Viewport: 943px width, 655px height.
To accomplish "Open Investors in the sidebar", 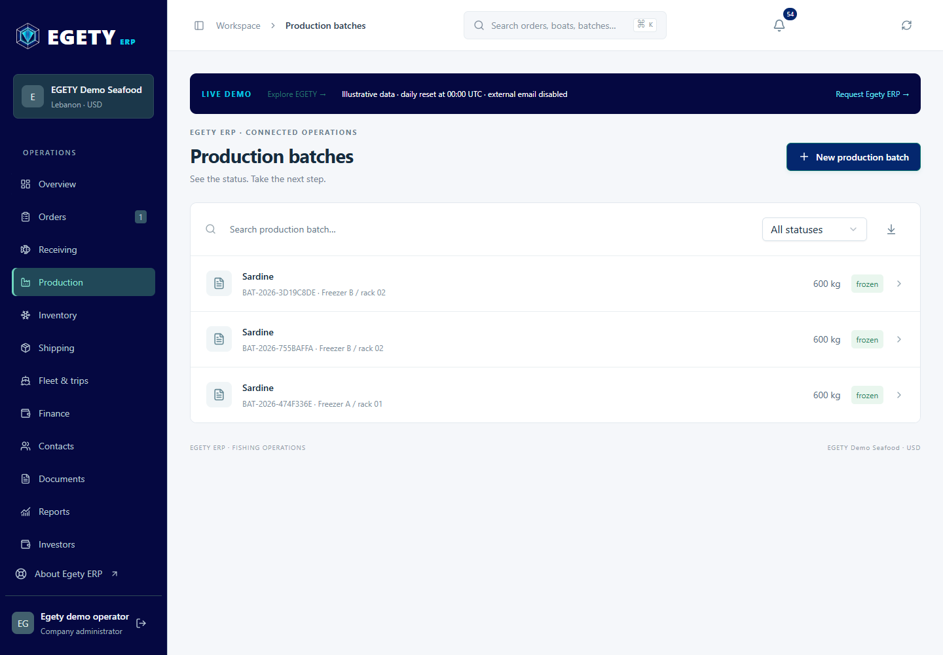I will point(84,544).
